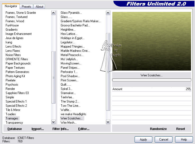Image resolution: width=195 pixels, height=144 pixels.
Task: Switch to the Presets tab
Action: pyautogui.click(x=26, y=6)
